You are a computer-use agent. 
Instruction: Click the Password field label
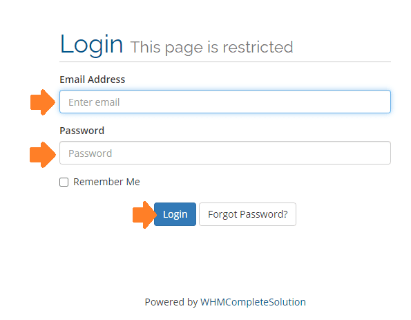(82, 131)
